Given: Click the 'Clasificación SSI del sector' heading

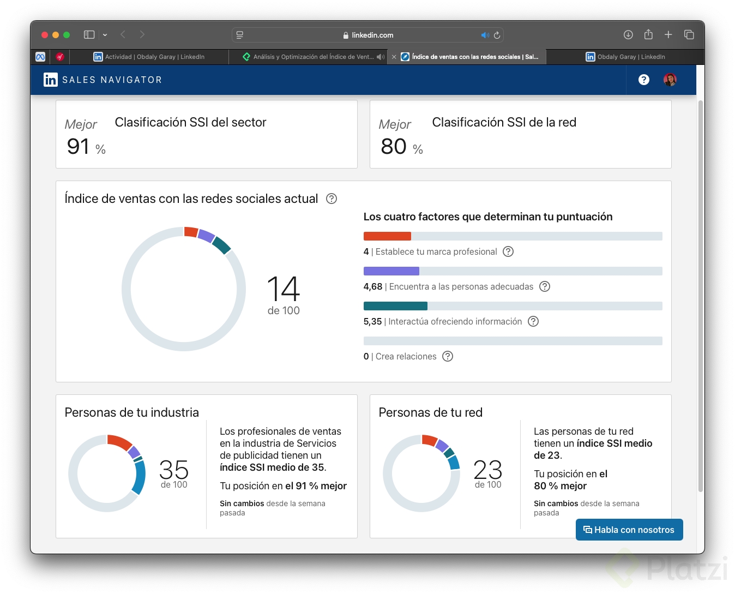Looking at the screenshot, I should (191, 122).
